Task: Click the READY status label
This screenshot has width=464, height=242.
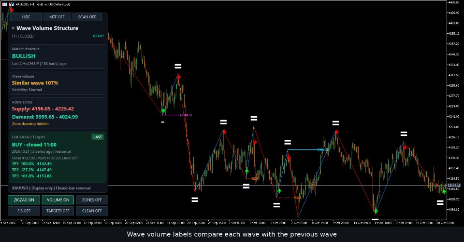Action: tap(99, 36)
